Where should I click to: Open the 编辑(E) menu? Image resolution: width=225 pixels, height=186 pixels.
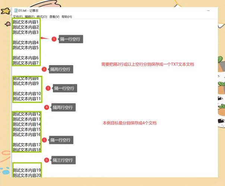[30, 17]
